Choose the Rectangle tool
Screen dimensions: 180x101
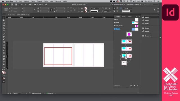[4, 45]
